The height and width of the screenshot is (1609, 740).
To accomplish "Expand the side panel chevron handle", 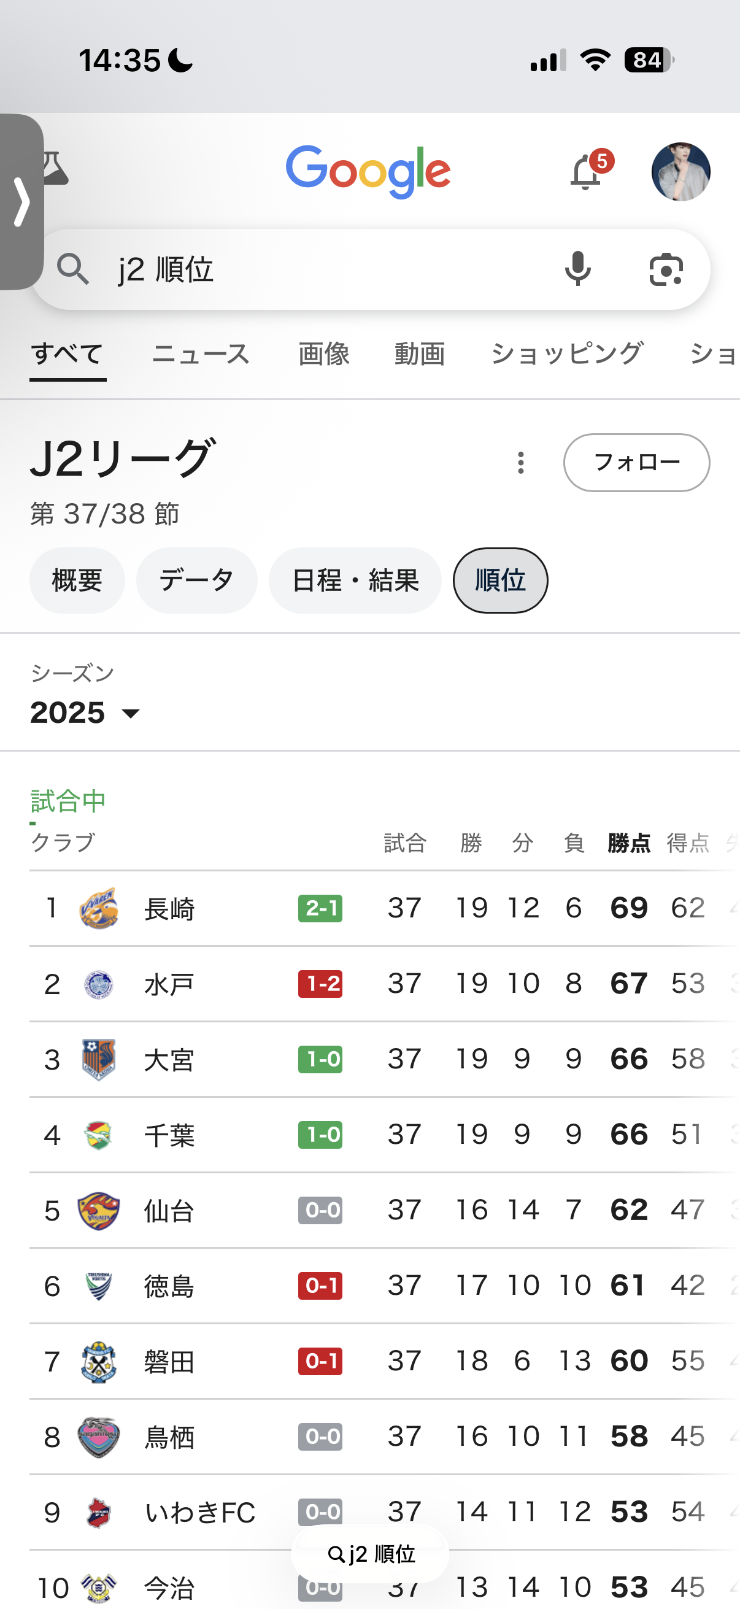I will click(22, 202).
